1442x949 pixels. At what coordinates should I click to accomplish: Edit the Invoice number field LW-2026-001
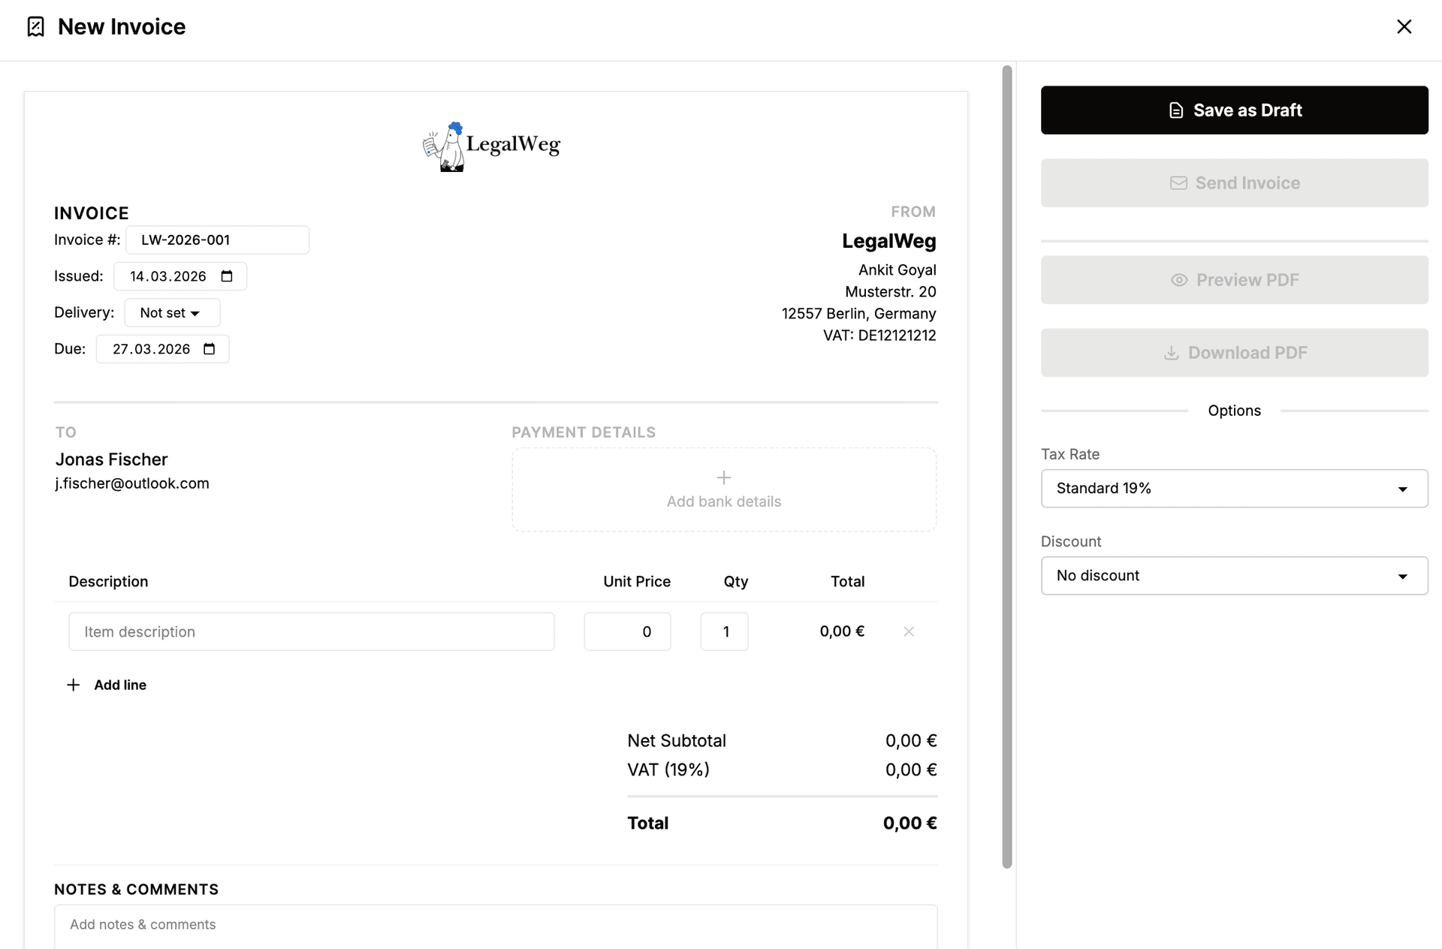(x=216, y=240)
